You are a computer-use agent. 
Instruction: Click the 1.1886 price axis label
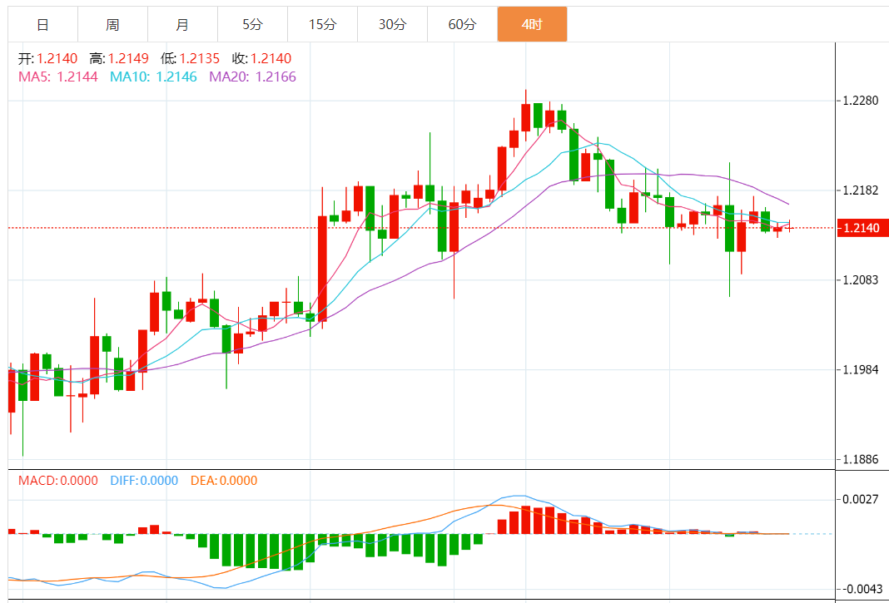point(860,459)
